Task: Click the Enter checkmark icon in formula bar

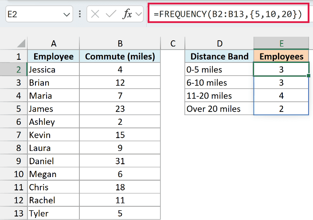Action: [x=111, y=14]
